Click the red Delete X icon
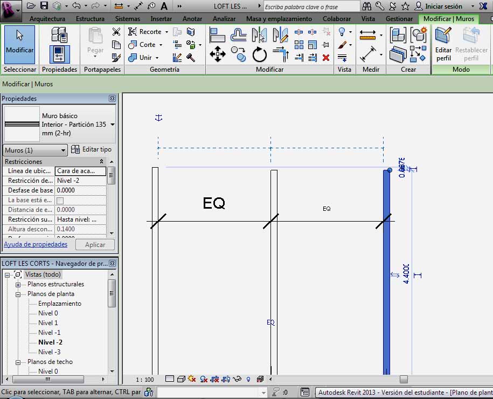This screenshot has height=399, width=493. [325, 57]
